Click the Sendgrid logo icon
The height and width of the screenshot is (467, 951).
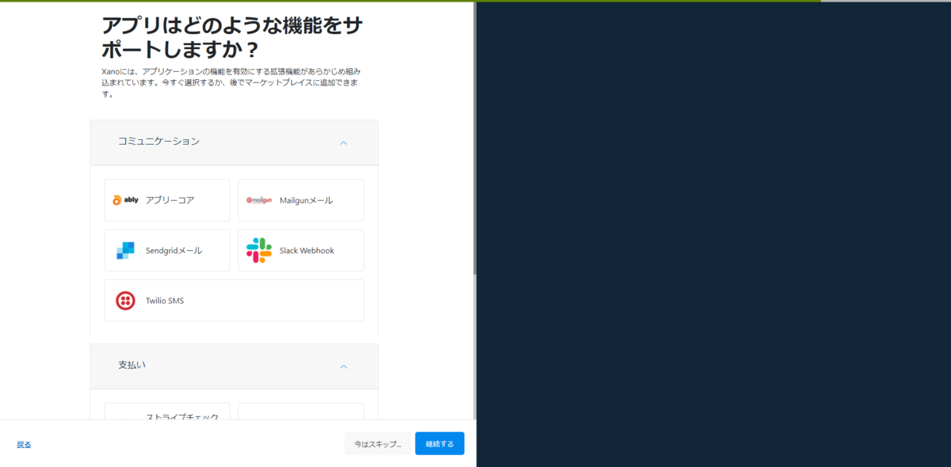tap(124, 250)
